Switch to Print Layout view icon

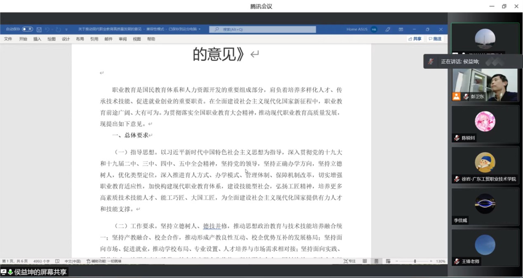tap(376, 261)
